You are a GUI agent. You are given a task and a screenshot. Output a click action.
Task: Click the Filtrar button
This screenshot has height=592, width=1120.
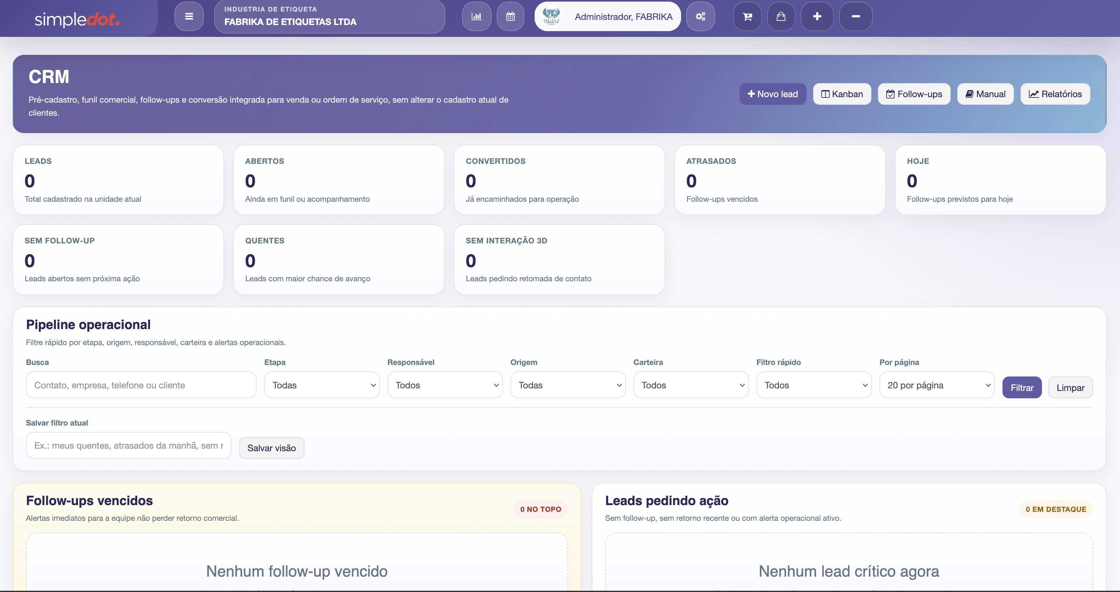click(1022, 387)
